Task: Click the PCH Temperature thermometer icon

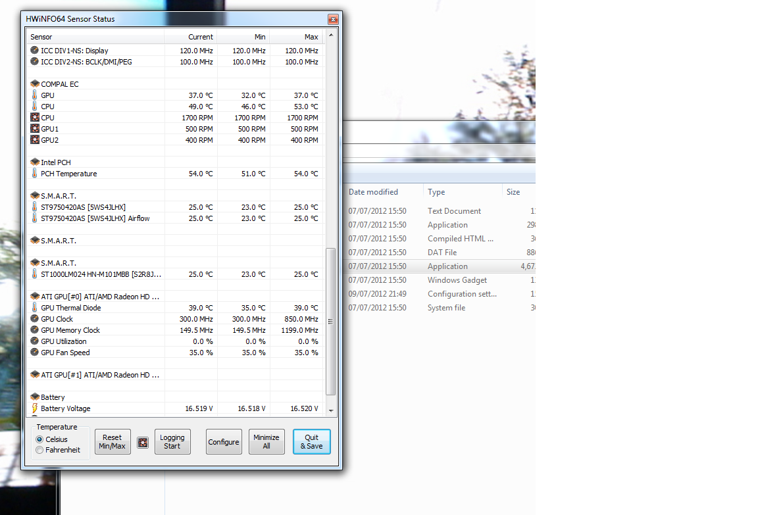Action: point(34,173)
